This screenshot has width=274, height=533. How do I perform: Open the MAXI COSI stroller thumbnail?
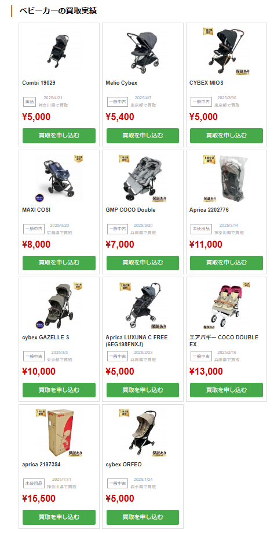[59, 178]
